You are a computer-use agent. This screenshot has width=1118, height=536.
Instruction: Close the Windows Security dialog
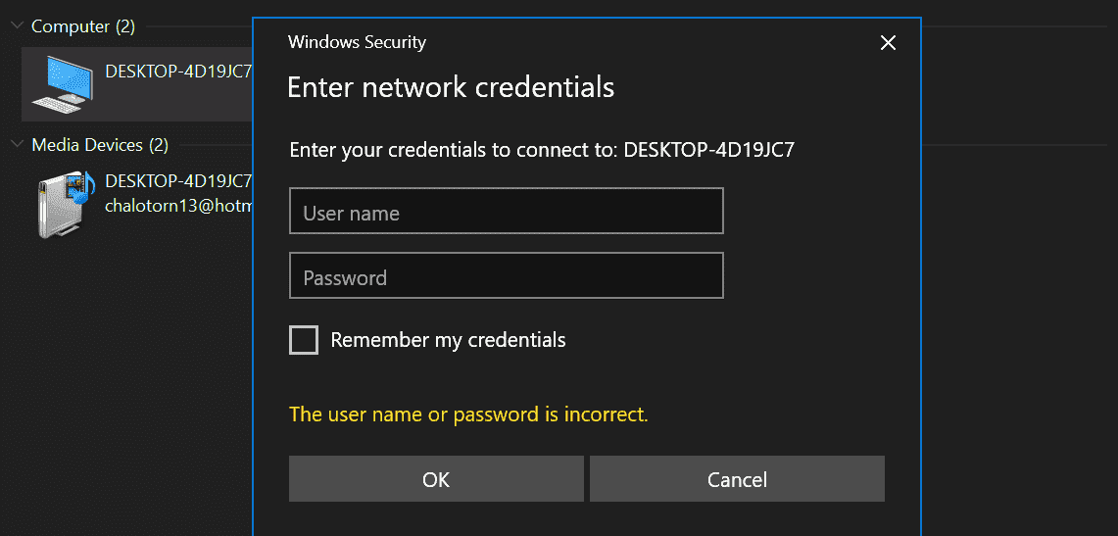(888, 43)
